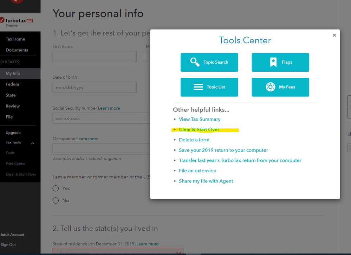Open Federal in the sidebar
This screenshot has height=255, width=351.
13,84
